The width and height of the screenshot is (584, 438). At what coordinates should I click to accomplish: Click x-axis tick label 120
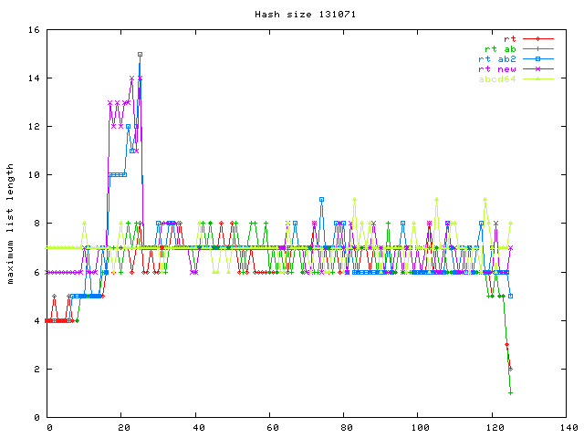[x=495, y=428]
